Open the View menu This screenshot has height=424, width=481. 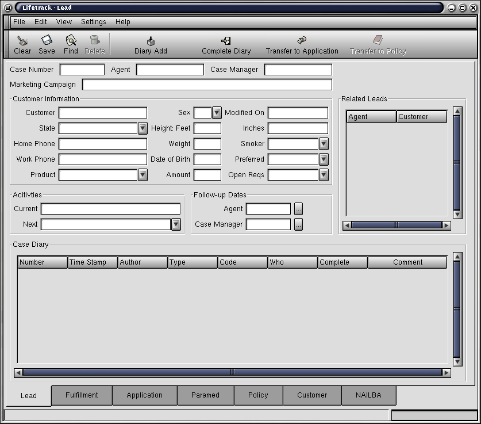[x=64, y=22]
